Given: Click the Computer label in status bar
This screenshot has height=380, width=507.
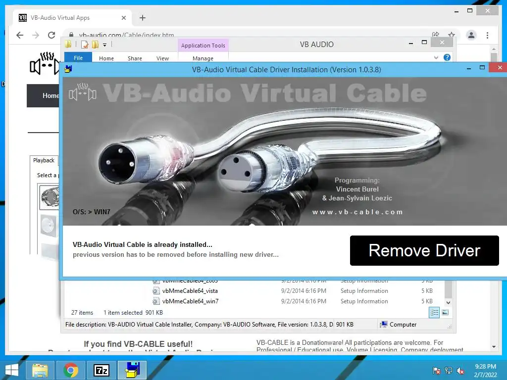Looking at the screenshot, I should coord(403,325).
